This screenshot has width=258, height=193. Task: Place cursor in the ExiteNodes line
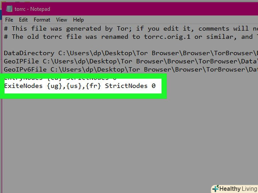80,86
